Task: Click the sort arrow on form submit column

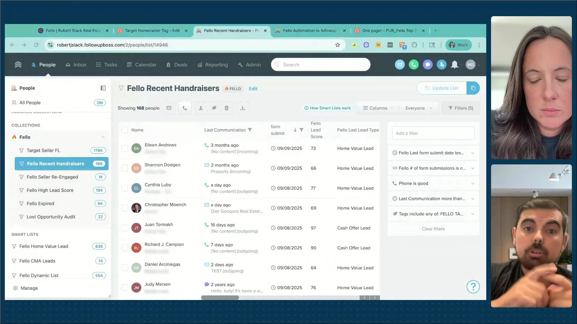Action: [295, 130]
